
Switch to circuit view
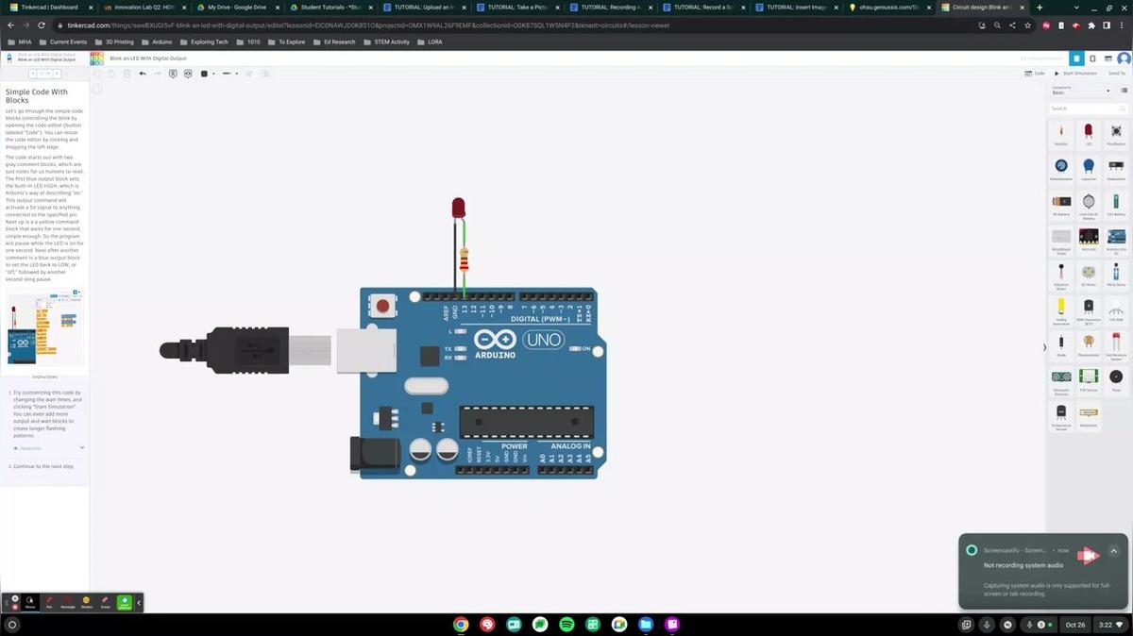point(1076,59)
